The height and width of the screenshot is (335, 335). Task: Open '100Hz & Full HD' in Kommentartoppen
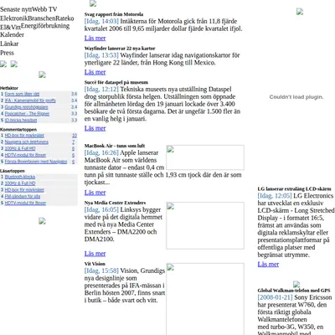[20, 148]
